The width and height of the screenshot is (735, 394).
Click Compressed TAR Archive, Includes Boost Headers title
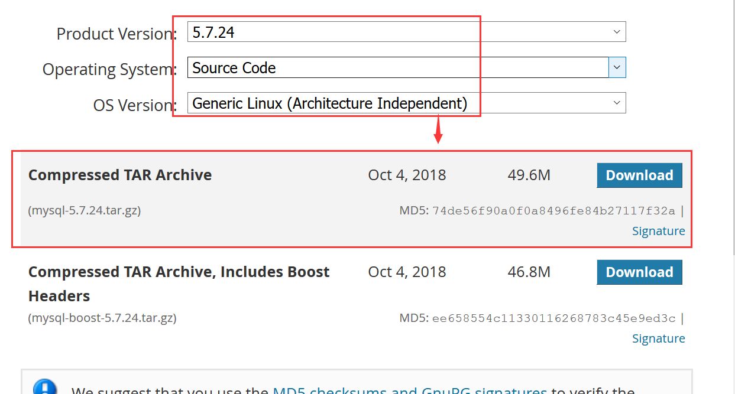pos(179,284)
